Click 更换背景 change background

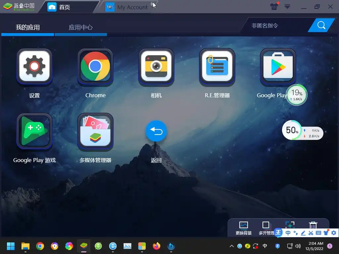tap(243, 228)
